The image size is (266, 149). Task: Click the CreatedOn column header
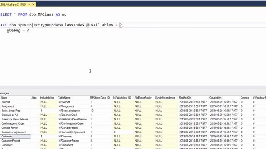[x=215, y=98]
